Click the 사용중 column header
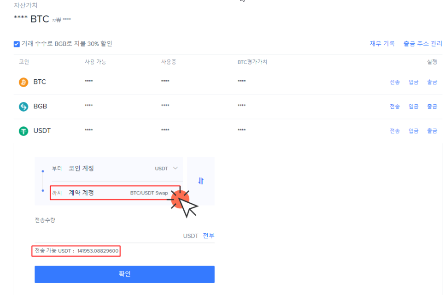The height and width of the screenshot is (295, 445). tap(169, 62)
